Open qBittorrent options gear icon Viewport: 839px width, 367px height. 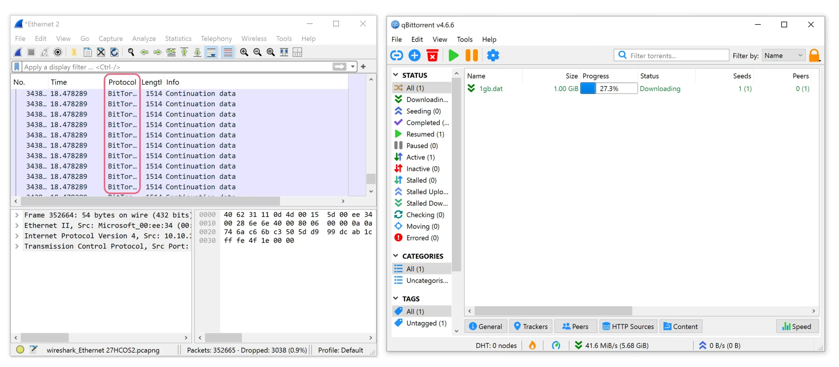(493, 55)
